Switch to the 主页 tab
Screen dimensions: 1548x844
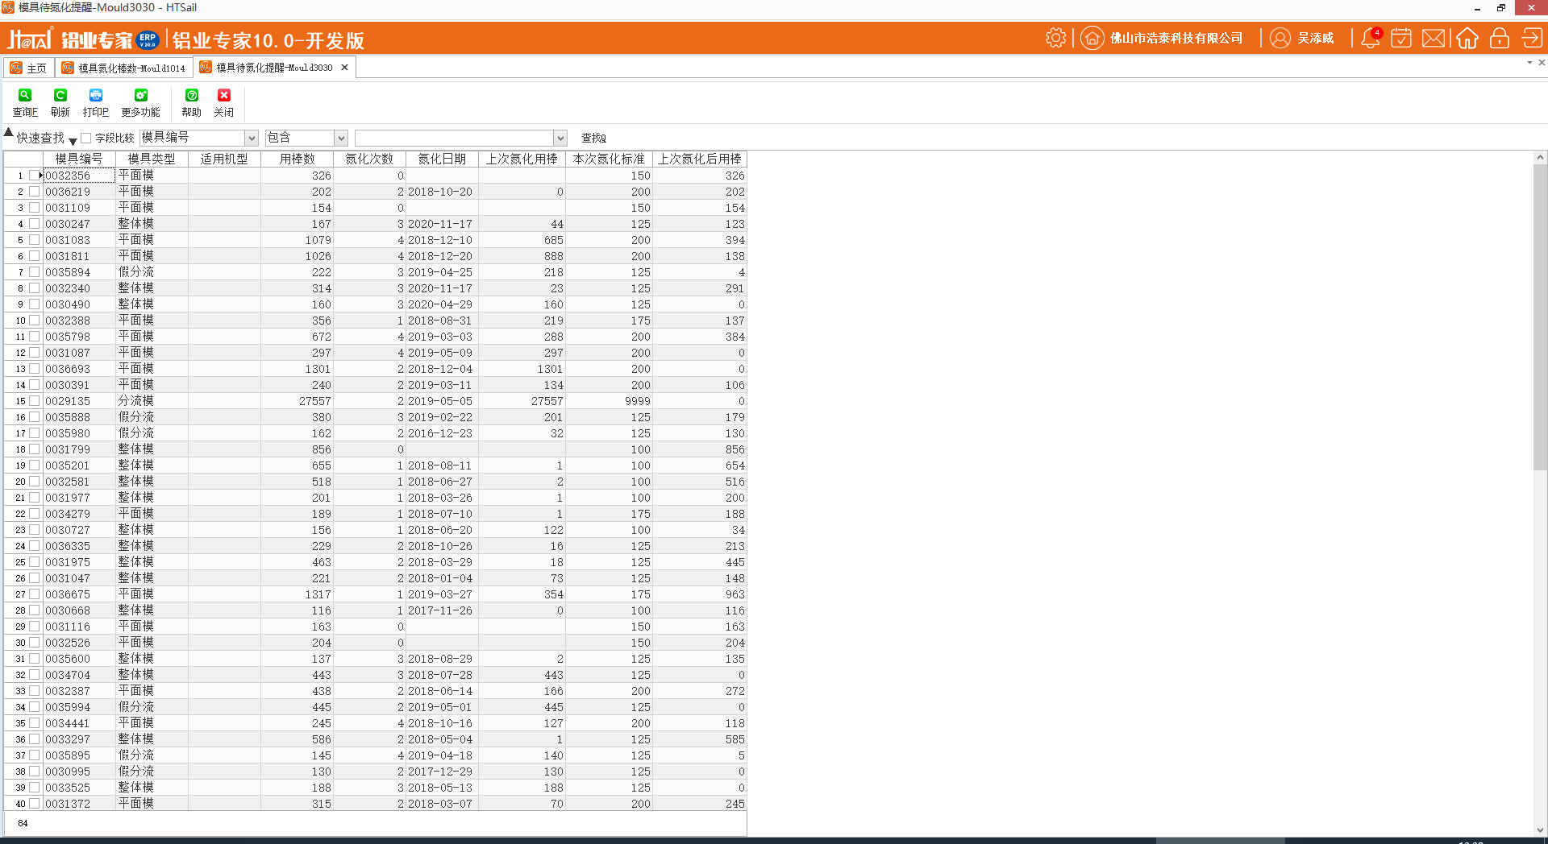pyautogui.click(x=29, y=68)
